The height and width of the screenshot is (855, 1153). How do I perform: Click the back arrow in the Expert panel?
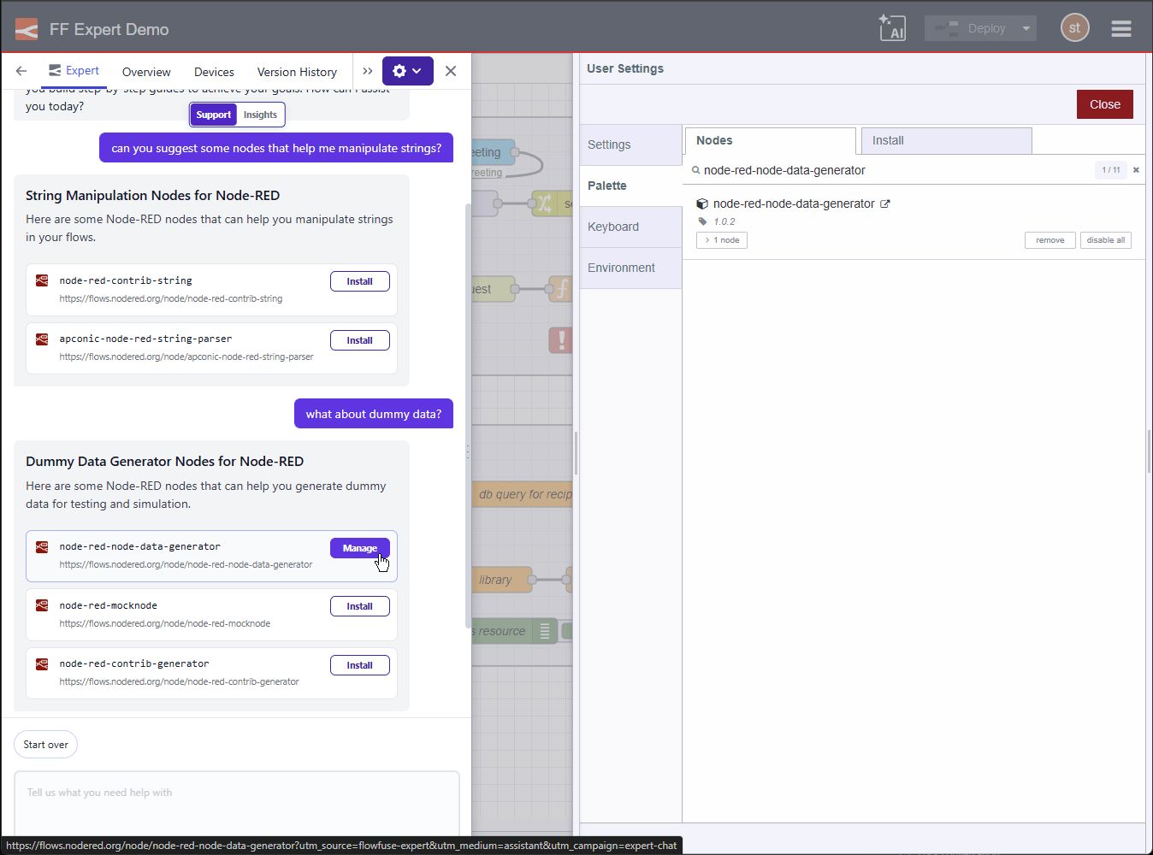(21, 71)
